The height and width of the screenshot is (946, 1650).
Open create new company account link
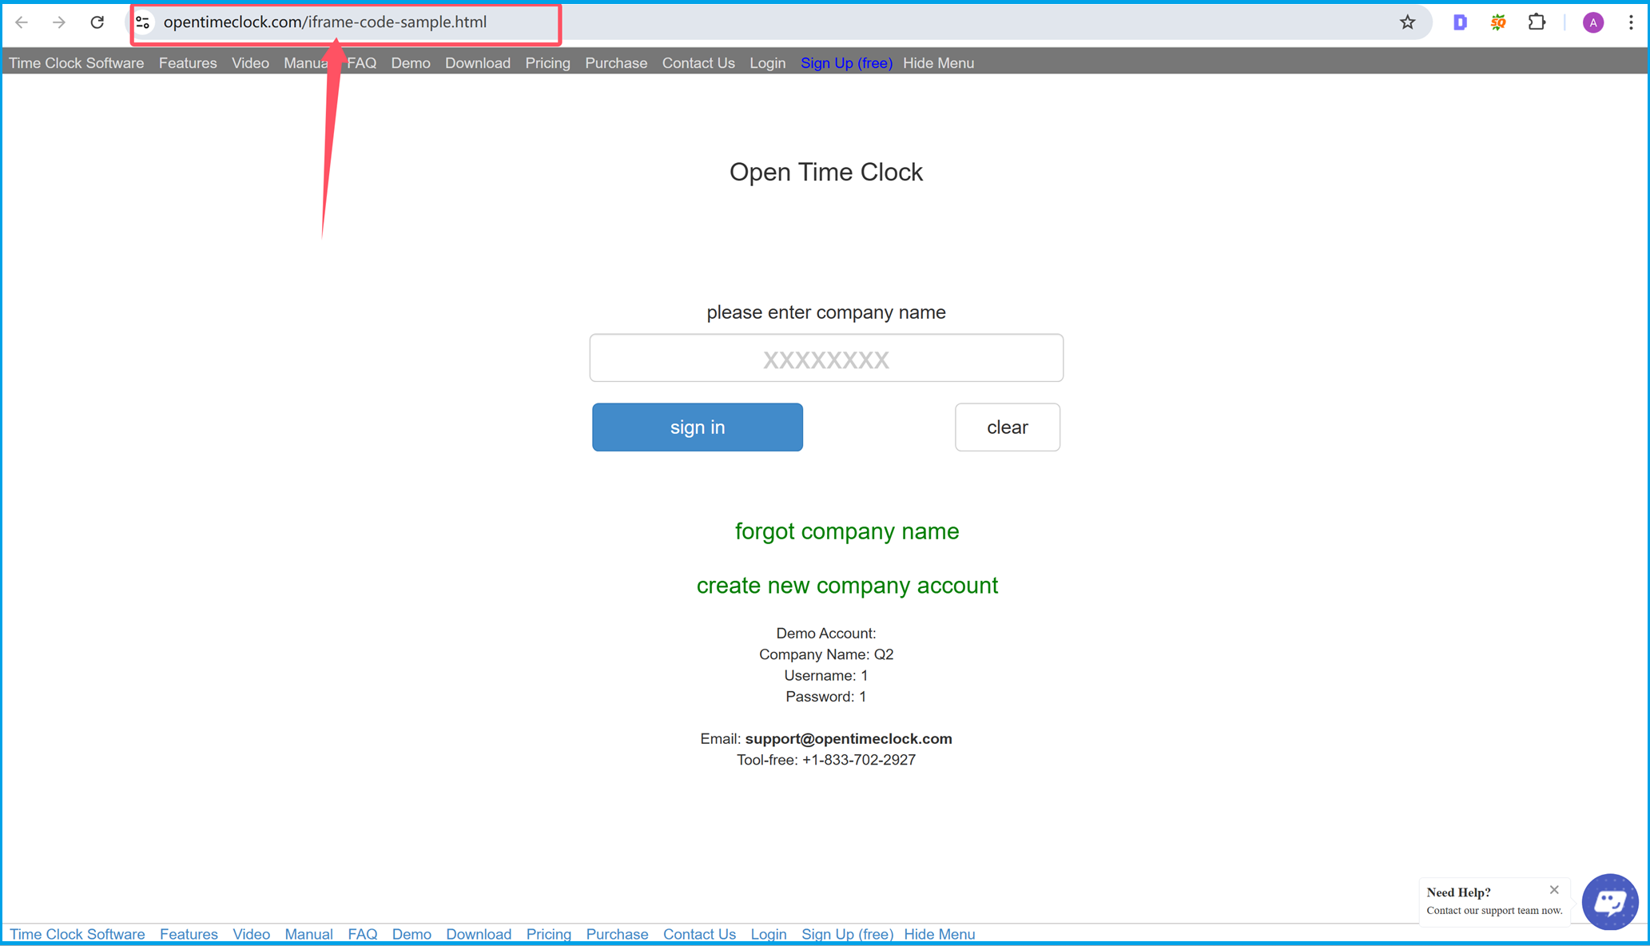pos(847,586)
